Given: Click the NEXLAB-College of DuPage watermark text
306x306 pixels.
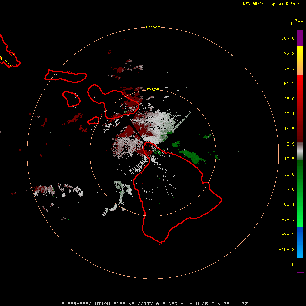Looking at the screenshot, I should 273,4.
